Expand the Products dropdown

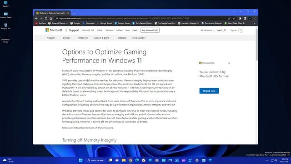[51, 38]
